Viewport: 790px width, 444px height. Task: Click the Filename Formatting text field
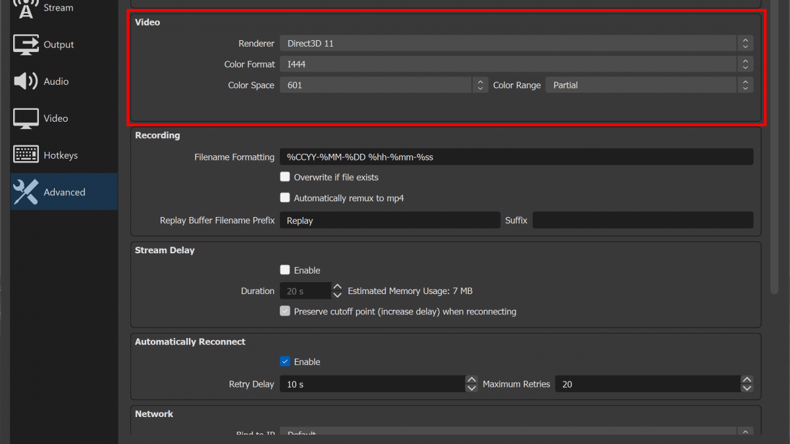[x=515, y=157]
